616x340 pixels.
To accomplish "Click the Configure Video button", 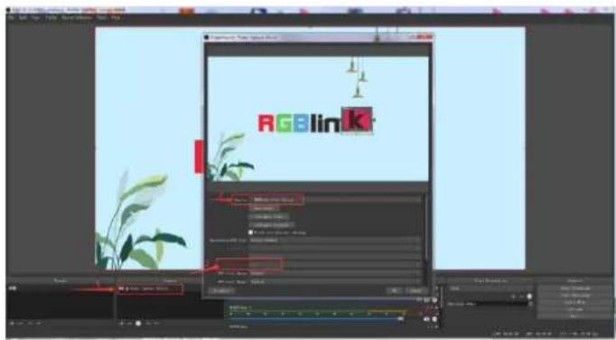I will tap(269, 216).
